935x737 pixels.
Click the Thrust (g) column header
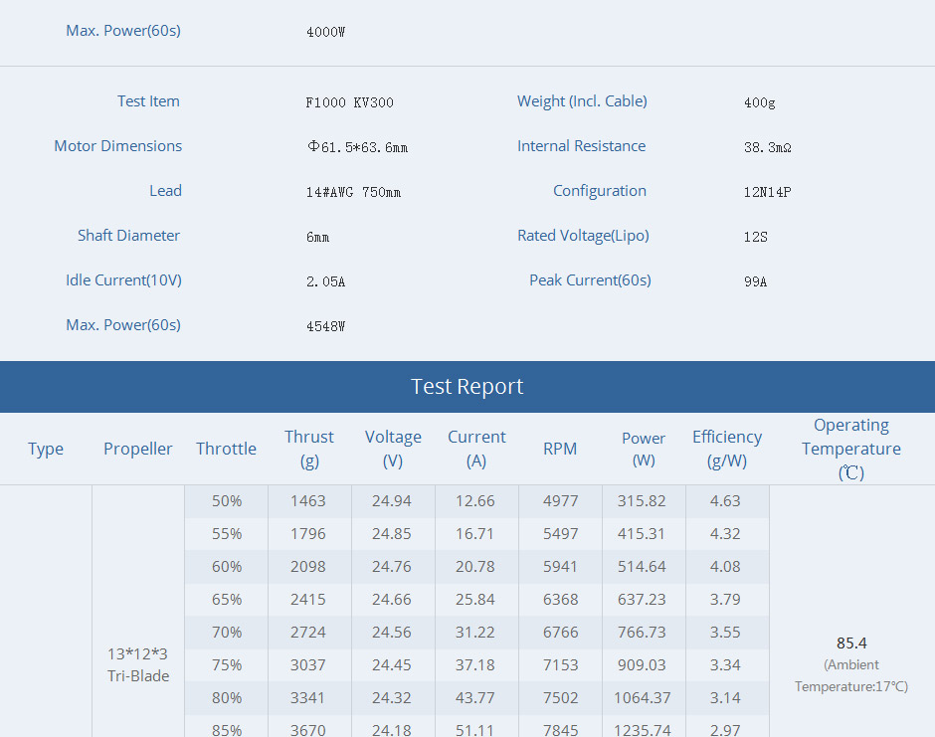pos(309,449)
